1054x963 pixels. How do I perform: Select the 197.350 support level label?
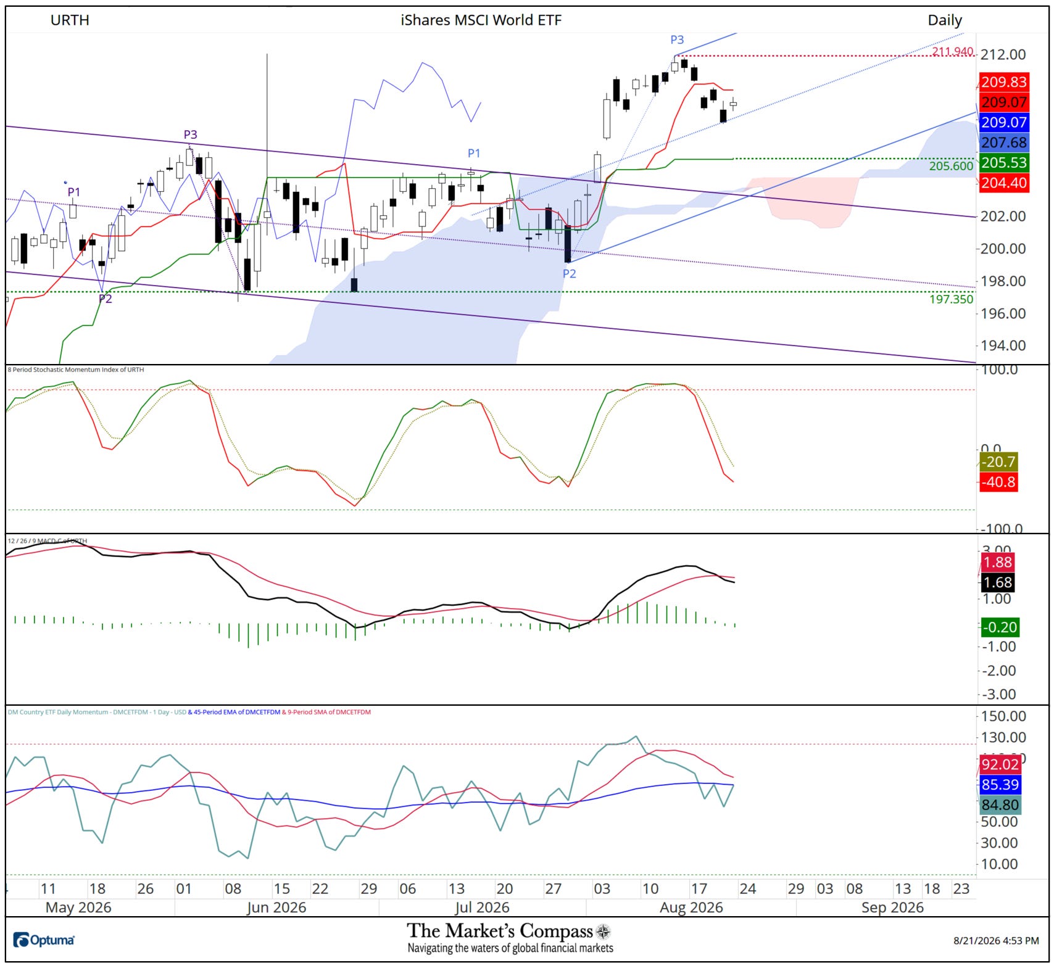951,299
